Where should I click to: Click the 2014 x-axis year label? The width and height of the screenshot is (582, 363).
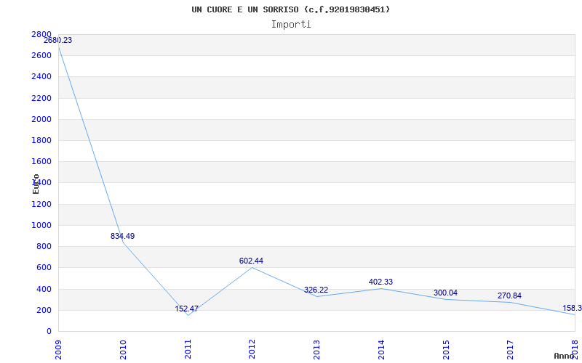(x=381, y=349)
